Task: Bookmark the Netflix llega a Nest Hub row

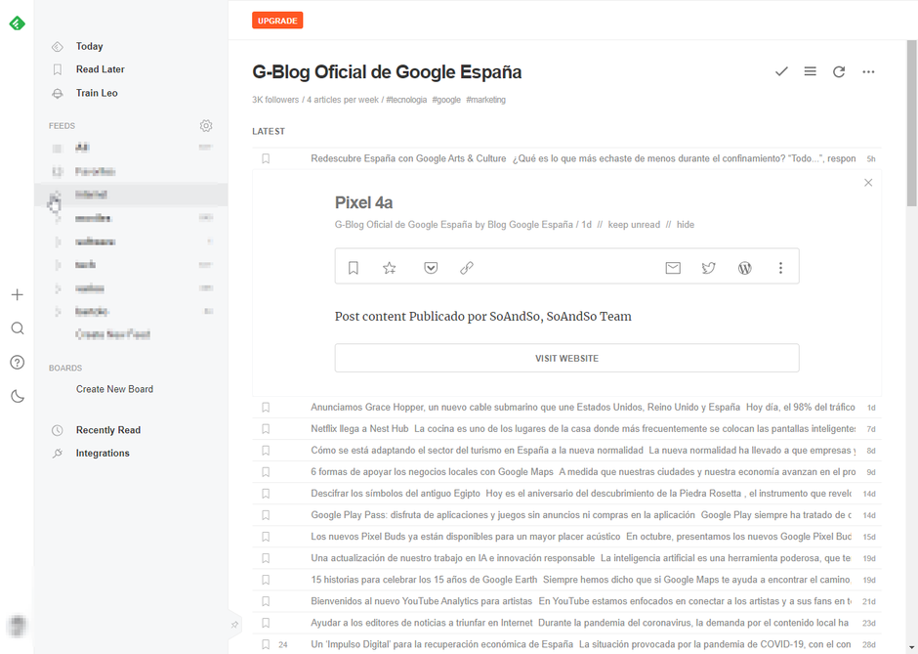Action: click(x=266, y=429)
